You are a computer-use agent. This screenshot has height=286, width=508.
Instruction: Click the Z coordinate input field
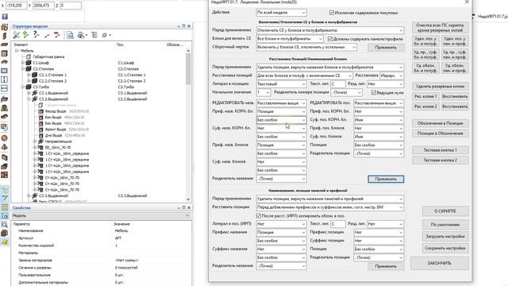pos(71,6)
